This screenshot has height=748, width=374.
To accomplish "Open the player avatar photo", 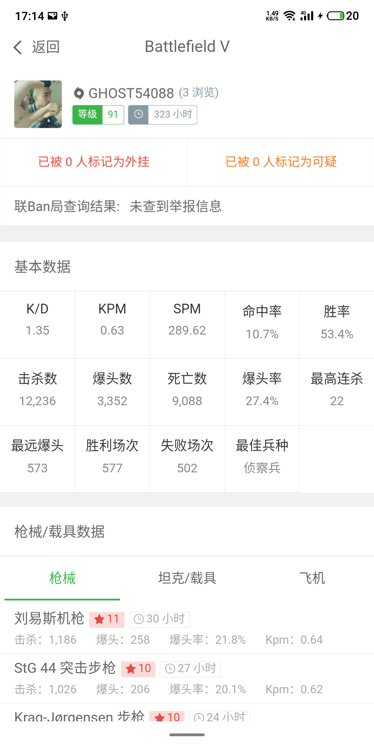I will pos(38,104).
